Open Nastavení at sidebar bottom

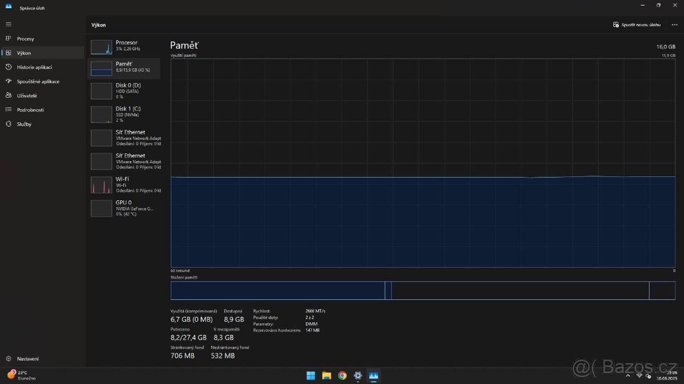point(27,359)
